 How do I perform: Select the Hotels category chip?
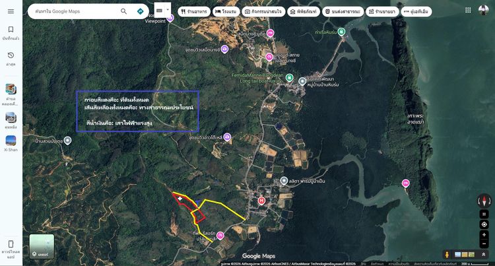point(226,12)
